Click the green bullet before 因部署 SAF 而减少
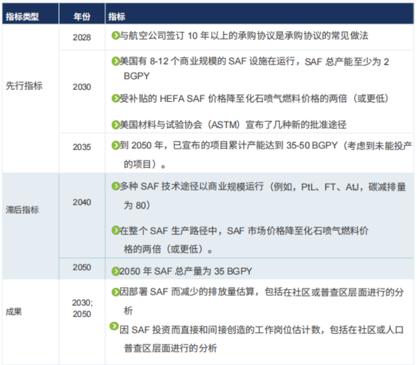The image size is (417, 365). [x=115, y=292]
